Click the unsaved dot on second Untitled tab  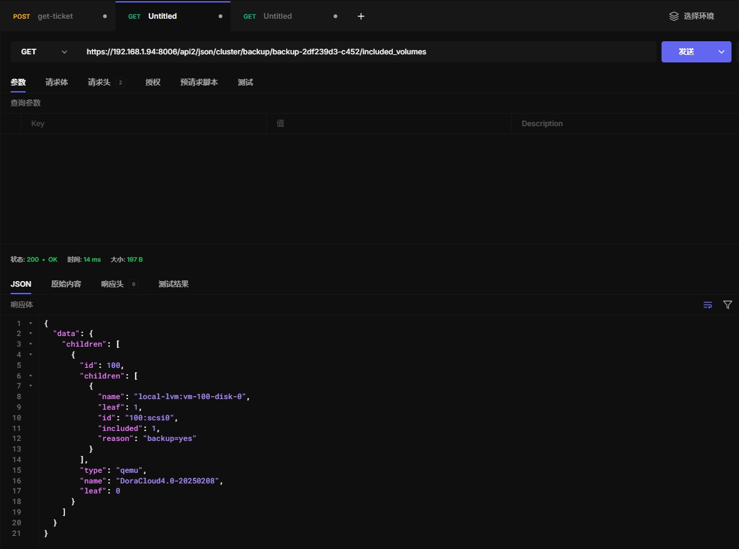(x=335, y=16)
